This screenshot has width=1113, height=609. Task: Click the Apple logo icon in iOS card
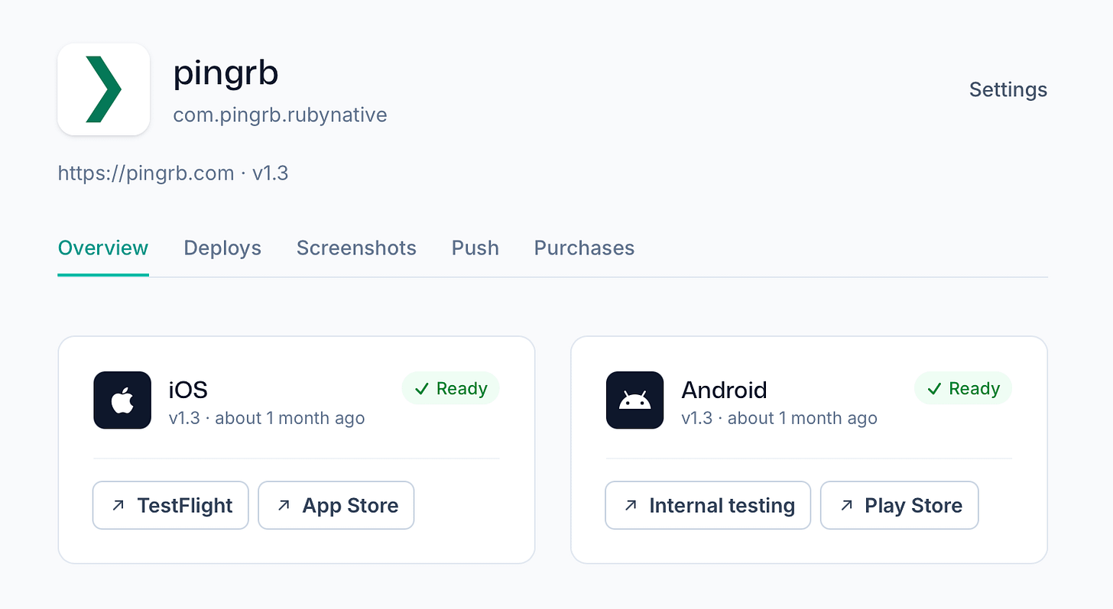click(x=122, y=400)
